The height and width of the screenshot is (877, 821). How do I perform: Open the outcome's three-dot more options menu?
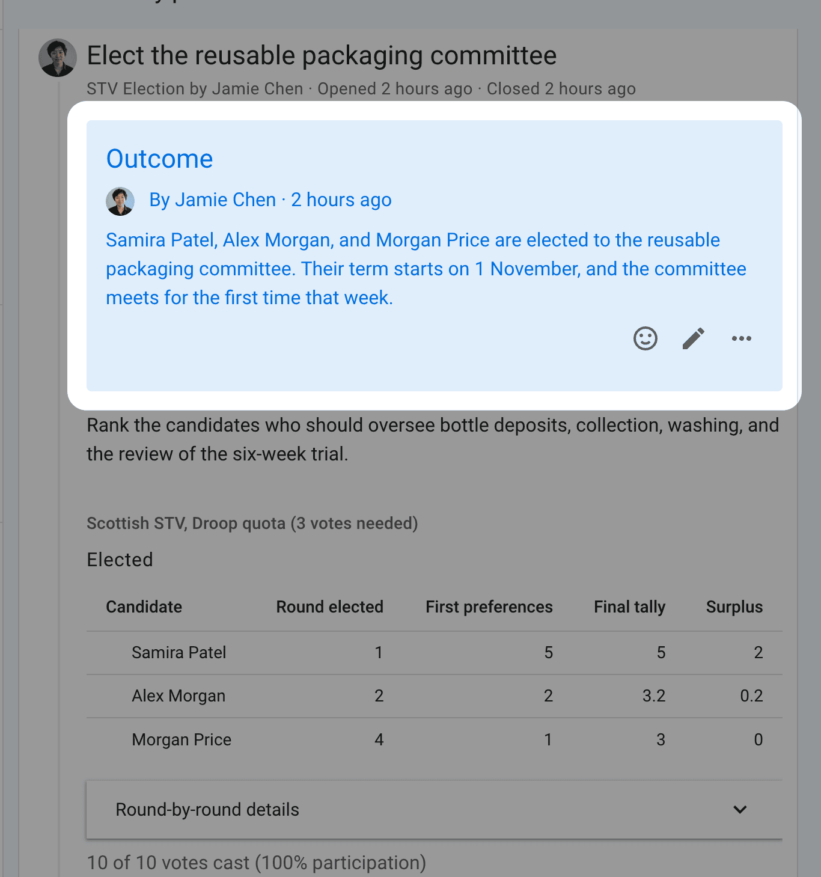(x=742, y=338)
